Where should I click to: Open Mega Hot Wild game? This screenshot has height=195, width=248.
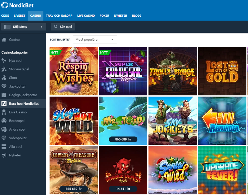pyautogui.click(x=73, y=121)
